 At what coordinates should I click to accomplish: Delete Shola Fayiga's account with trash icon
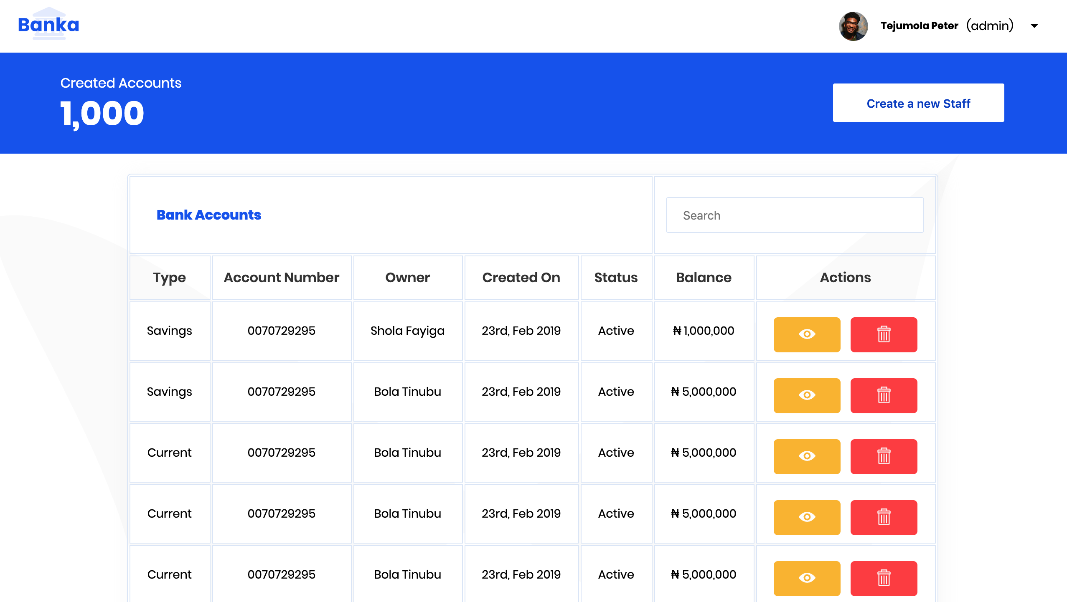884,334
